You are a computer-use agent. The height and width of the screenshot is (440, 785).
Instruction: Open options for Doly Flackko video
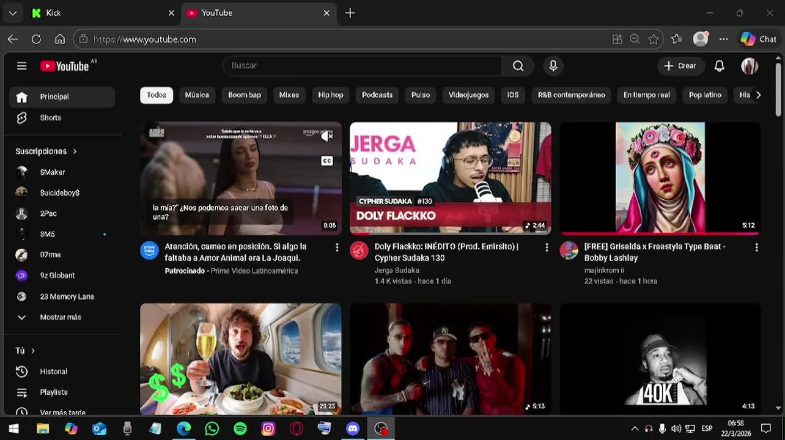coord(547,248)
